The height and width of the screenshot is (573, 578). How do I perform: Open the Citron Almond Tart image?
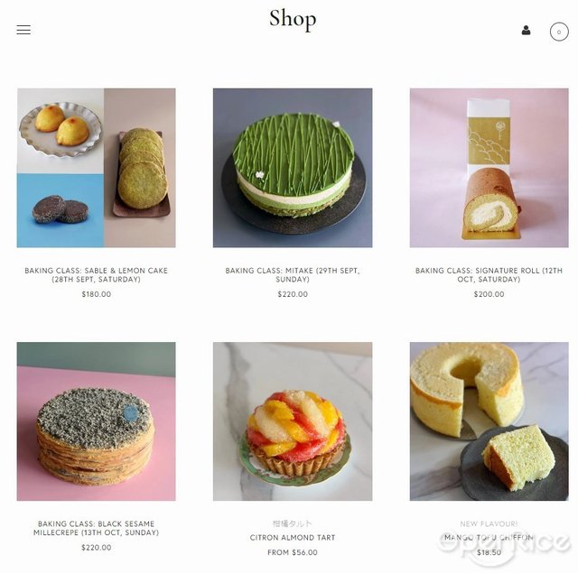[x=293, y=421]
